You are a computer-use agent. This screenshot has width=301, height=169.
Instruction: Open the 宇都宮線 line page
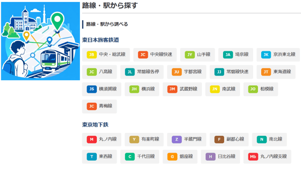pos(187,72)
